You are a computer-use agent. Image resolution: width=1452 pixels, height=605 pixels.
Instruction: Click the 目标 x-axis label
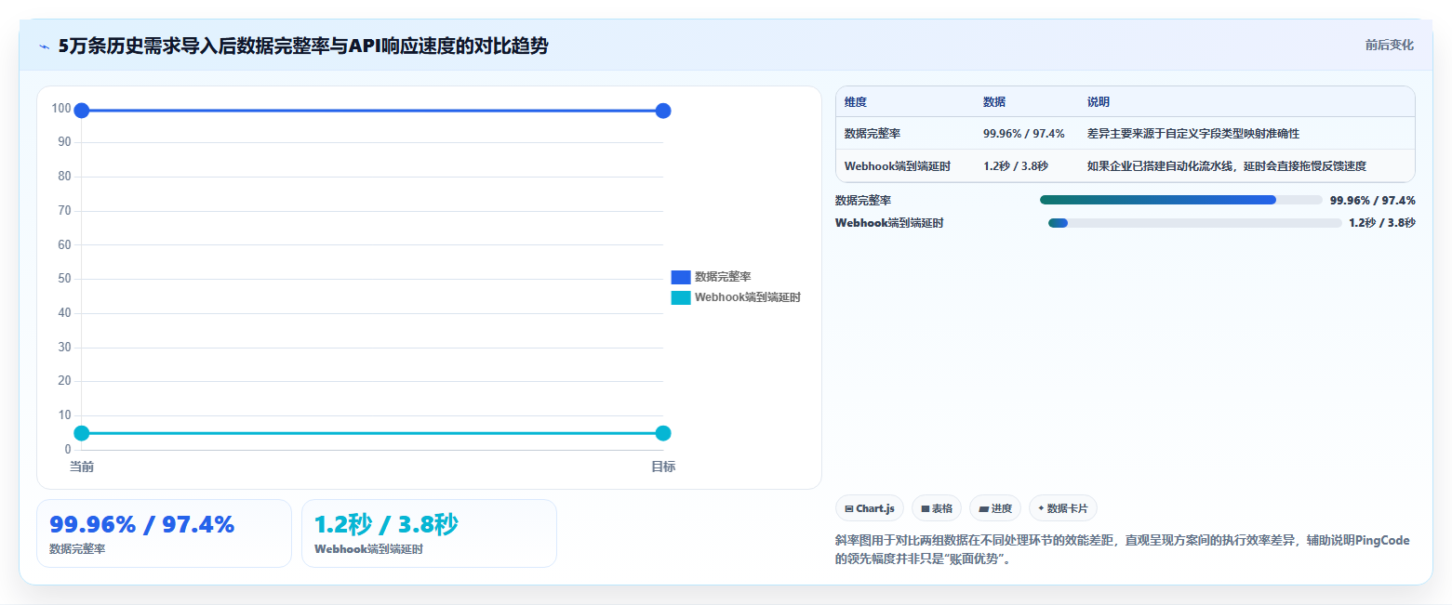[x=663, y=467]
